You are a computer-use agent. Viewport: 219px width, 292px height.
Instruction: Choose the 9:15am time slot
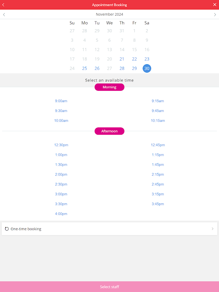(x=158, y=101)
